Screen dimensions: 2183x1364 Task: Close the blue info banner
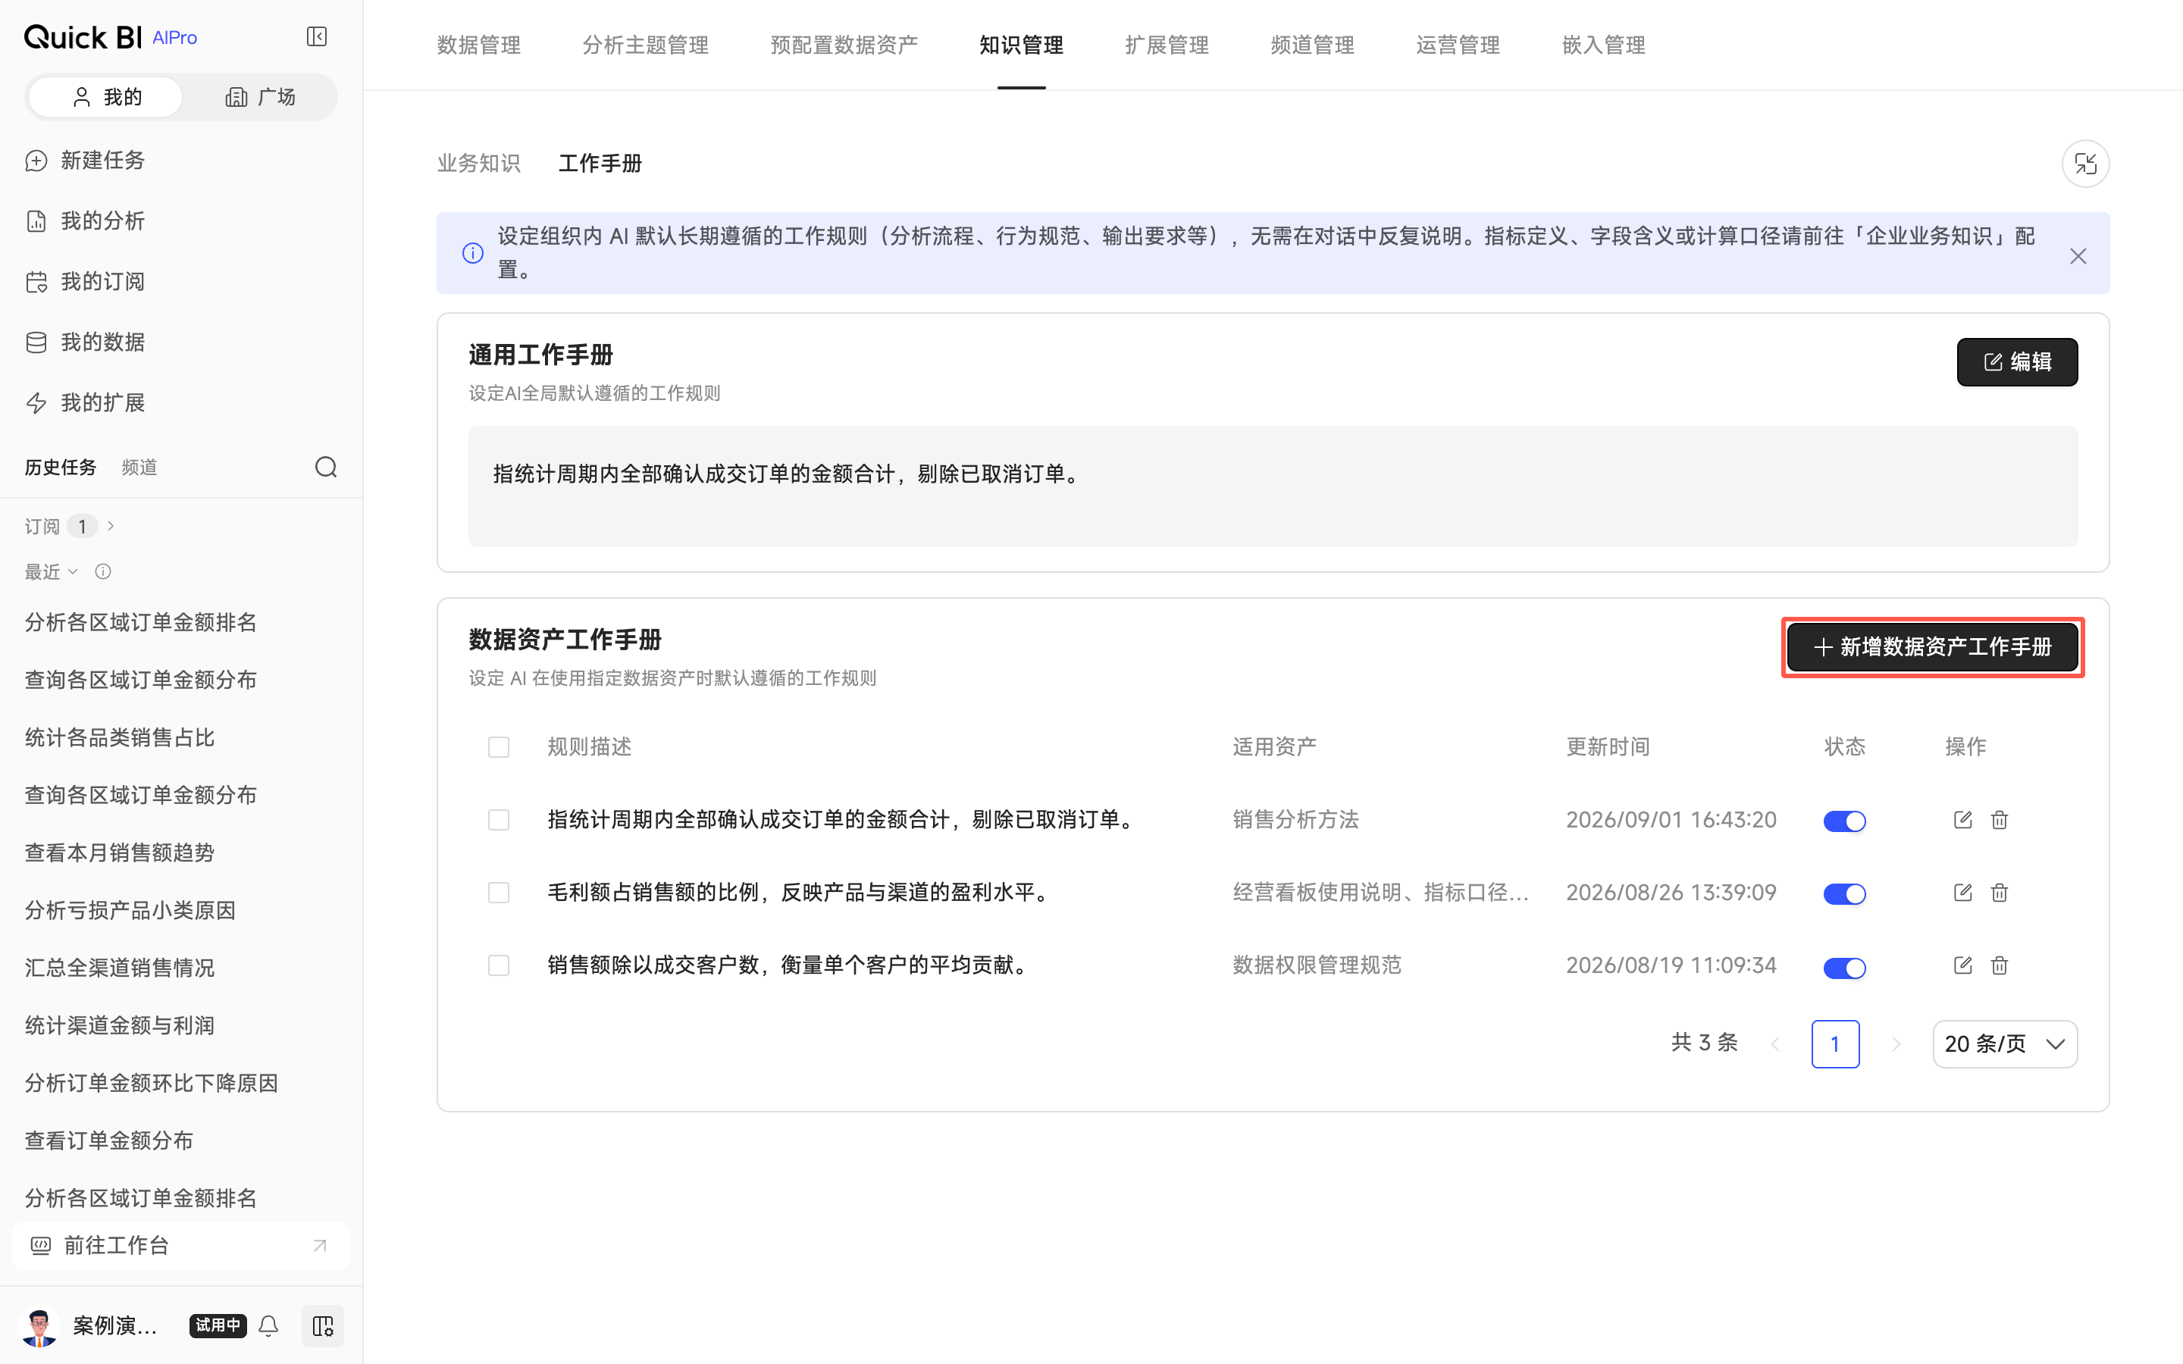pos(2078,256)
